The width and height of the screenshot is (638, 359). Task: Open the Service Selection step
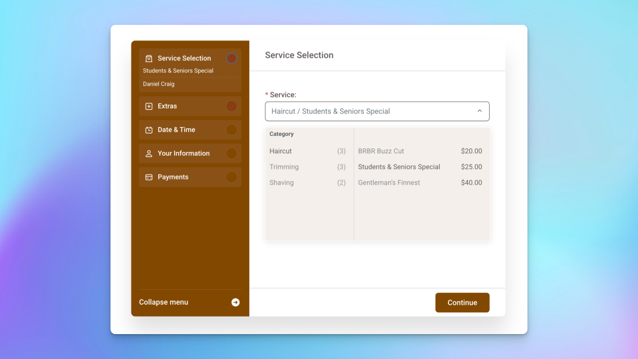click(190, 70)
